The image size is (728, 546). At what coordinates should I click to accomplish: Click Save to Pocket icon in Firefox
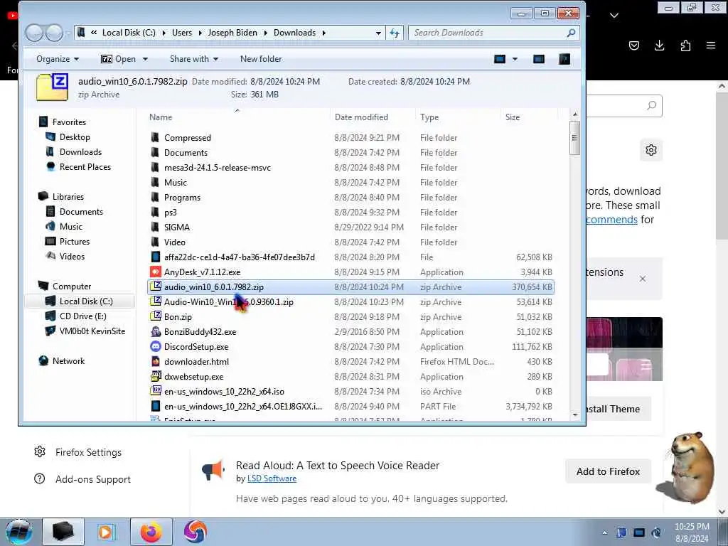[633, 45]
